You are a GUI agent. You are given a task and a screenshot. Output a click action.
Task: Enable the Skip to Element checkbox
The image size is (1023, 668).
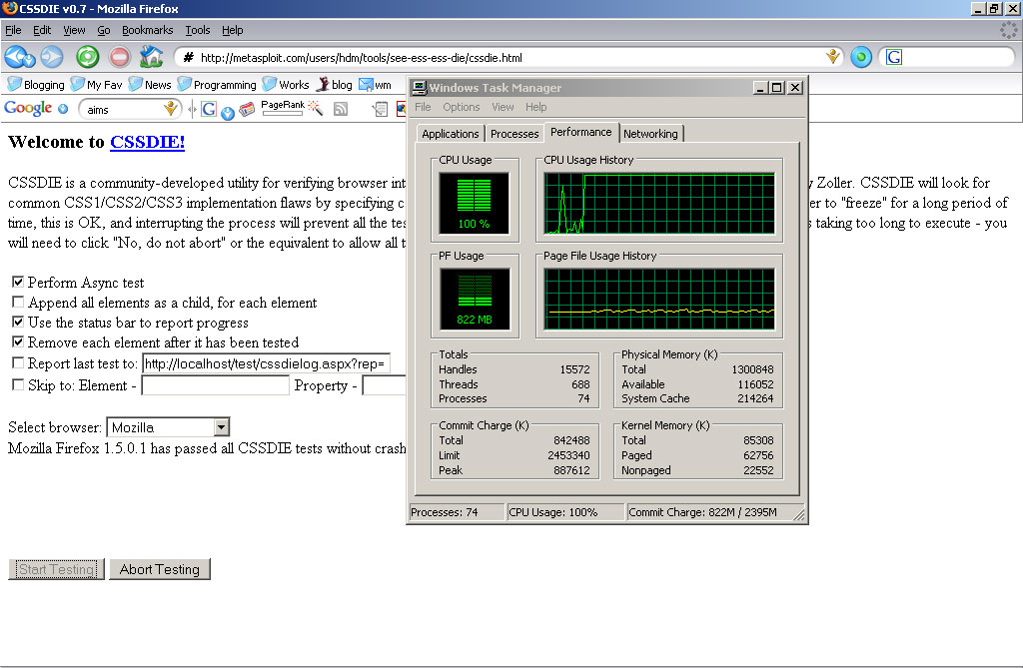pyautogui.click(x=18, y=384)
